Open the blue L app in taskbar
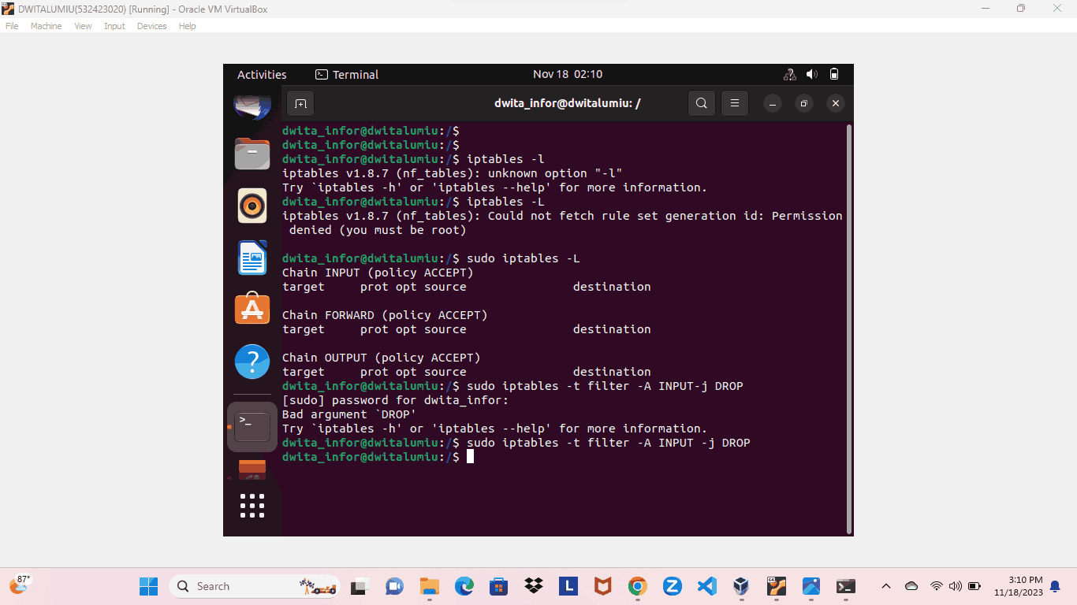Screen dimensions: 1077x605 [x=568, y=586]
